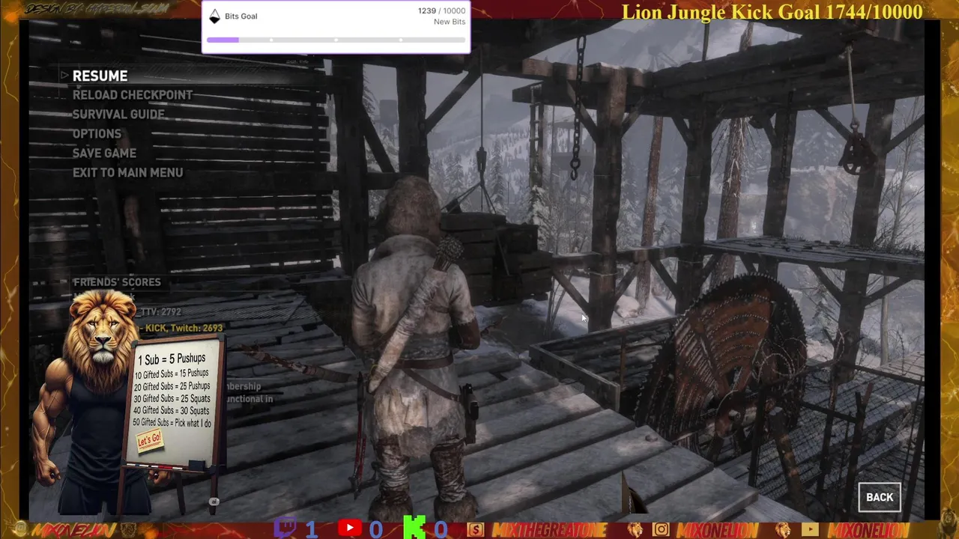Click the green Kick logo in bottom bar
Viewport: 959px width, 539px height.
(x=414, y=528)
